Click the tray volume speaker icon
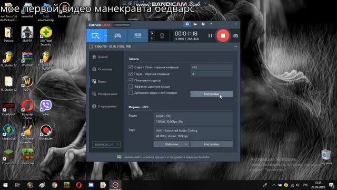Viewport: 337px width, 190px height. tap(298, 185)
